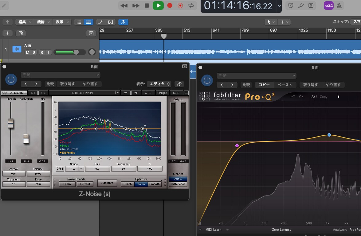The image size is (361, 236).
Task: Select Difference monitor mode
Action: [178, 184]
